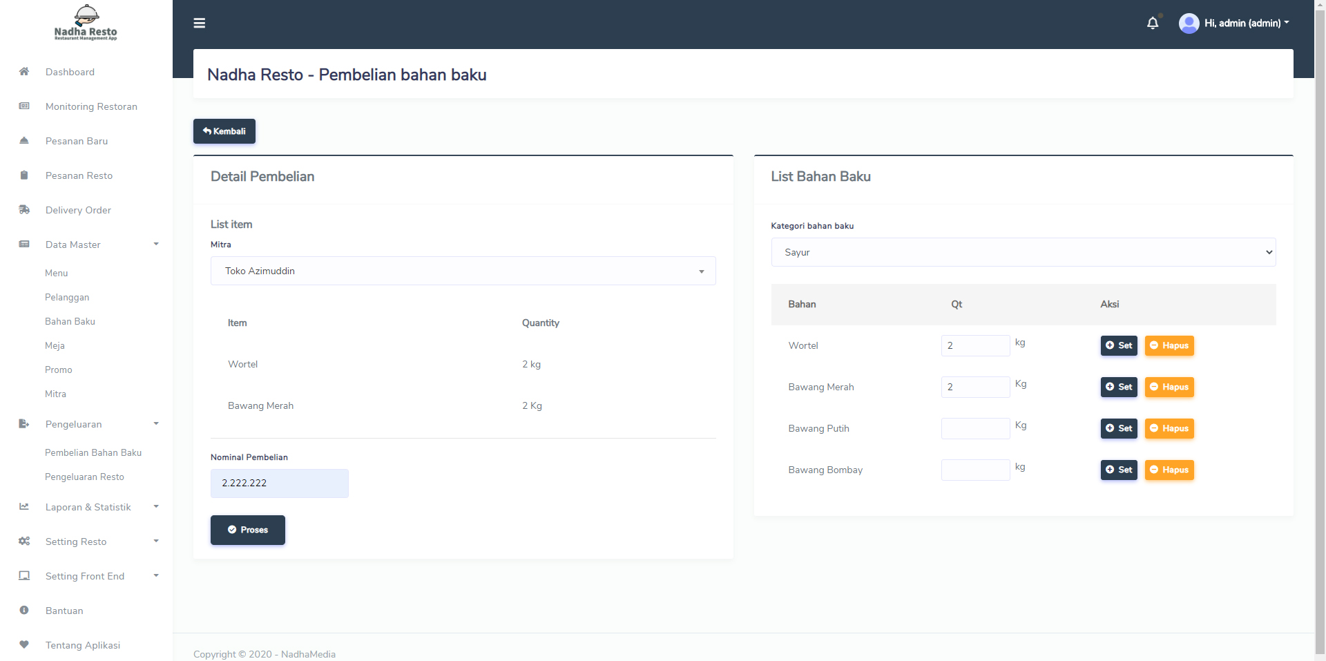Click Hapus for Bawang Merah

(1169, 387)
